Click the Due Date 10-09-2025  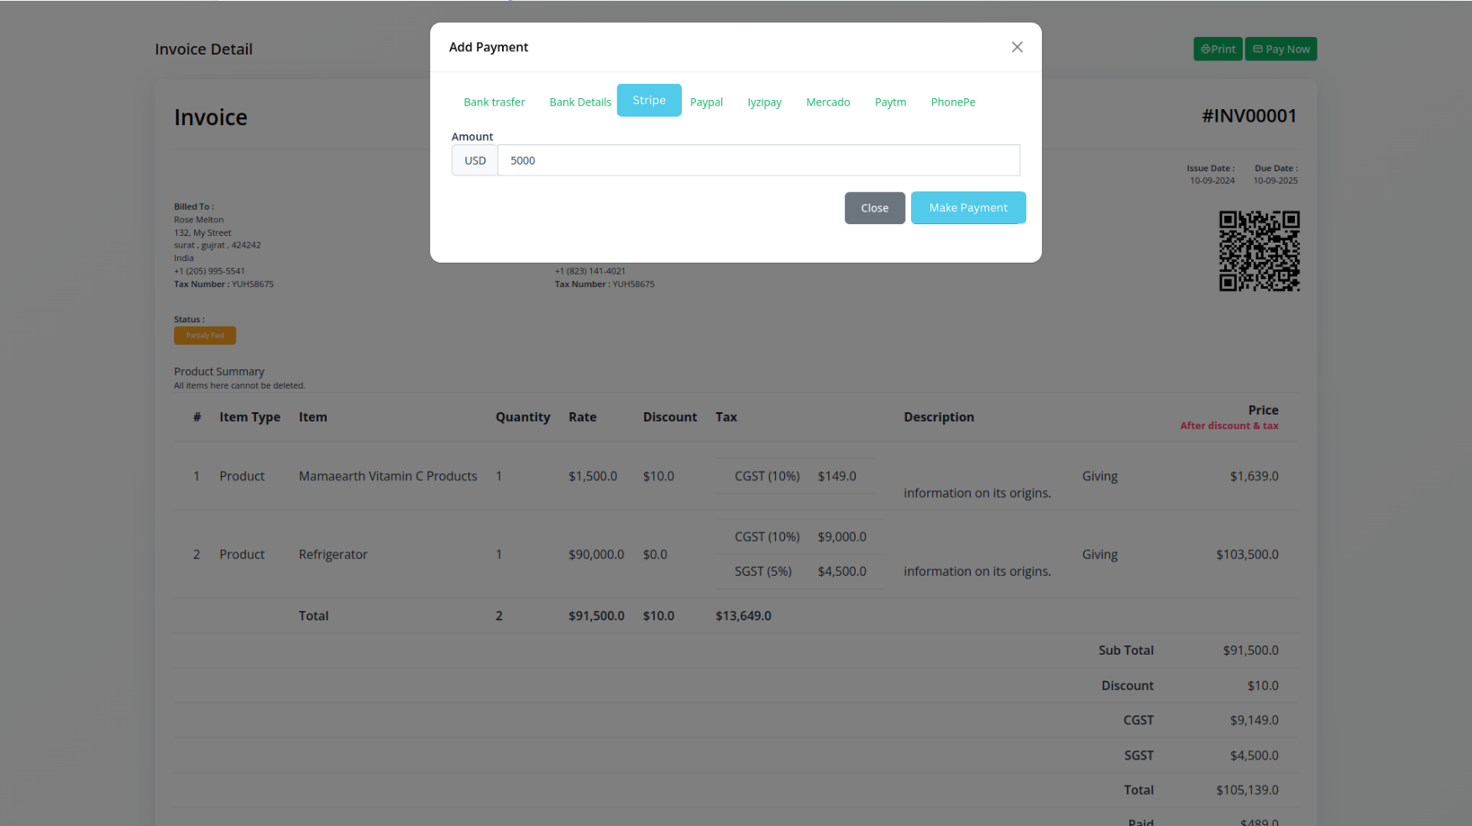pyautogui.click(x=1276, y=180)
